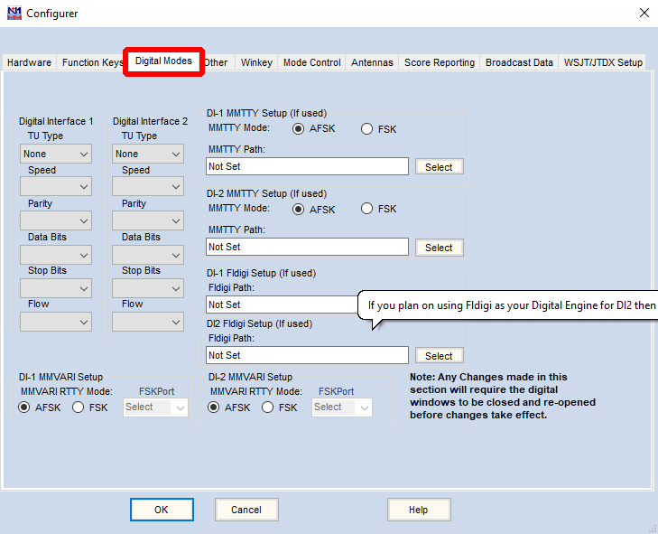The height and width of the screenshot is (534, 658).
Task: Select FSK for DI-1 MMTTY Mode
Action: click(366, 129)
